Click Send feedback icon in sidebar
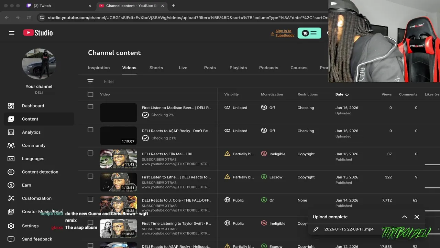Image resolution: width=440 pixels, height=248 pixels. click(11, 239)
